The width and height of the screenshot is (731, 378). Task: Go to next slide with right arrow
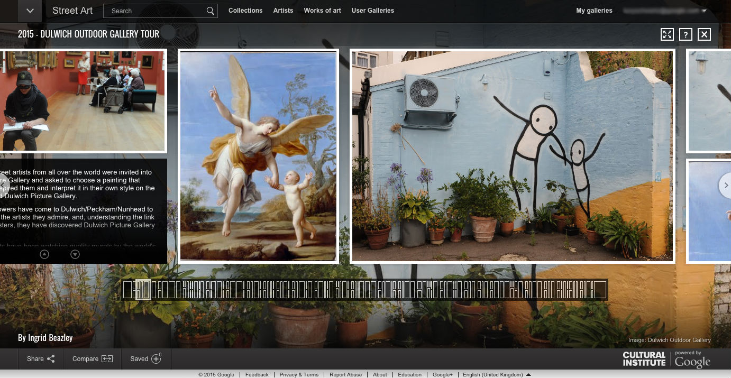click(x=726, y=185)
